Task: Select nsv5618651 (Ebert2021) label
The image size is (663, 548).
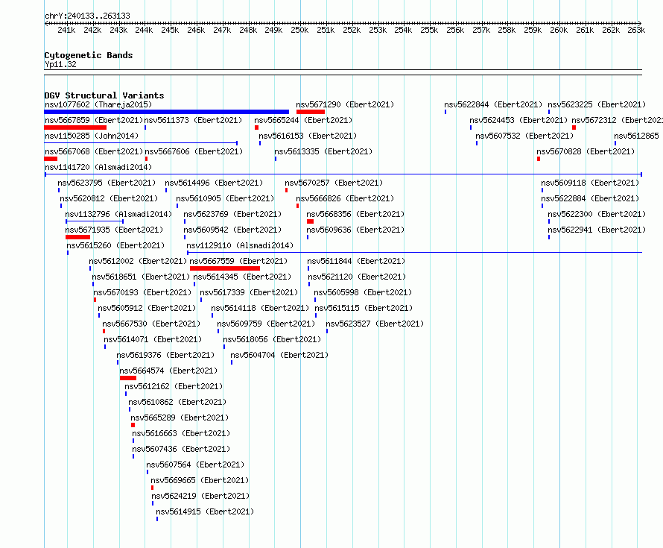Action: [141, 277]
